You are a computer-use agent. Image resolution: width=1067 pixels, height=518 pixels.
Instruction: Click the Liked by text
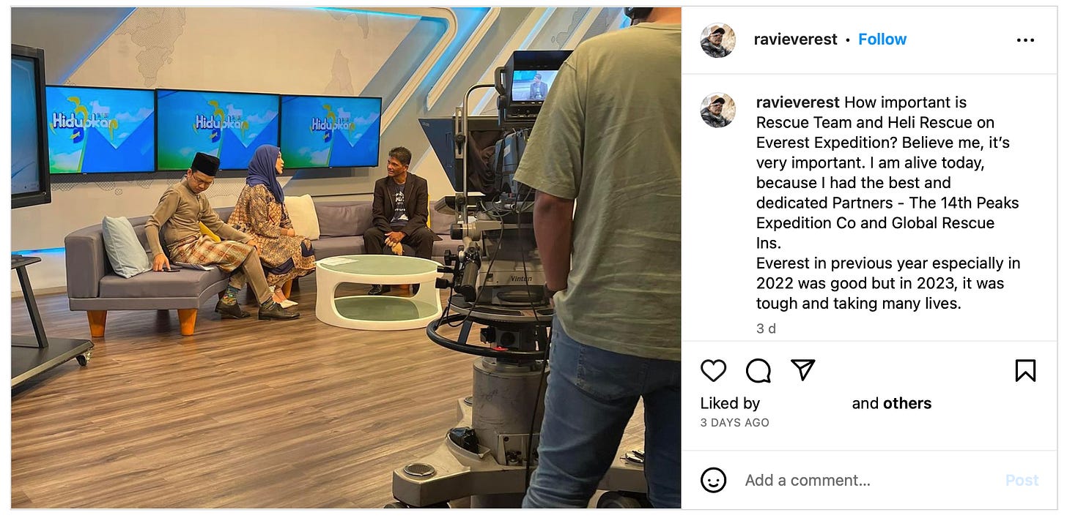click(730, 403)
